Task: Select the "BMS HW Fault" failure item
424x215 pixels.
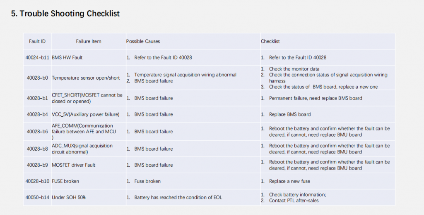Action: pyautogui.click(x=67, y=57)
